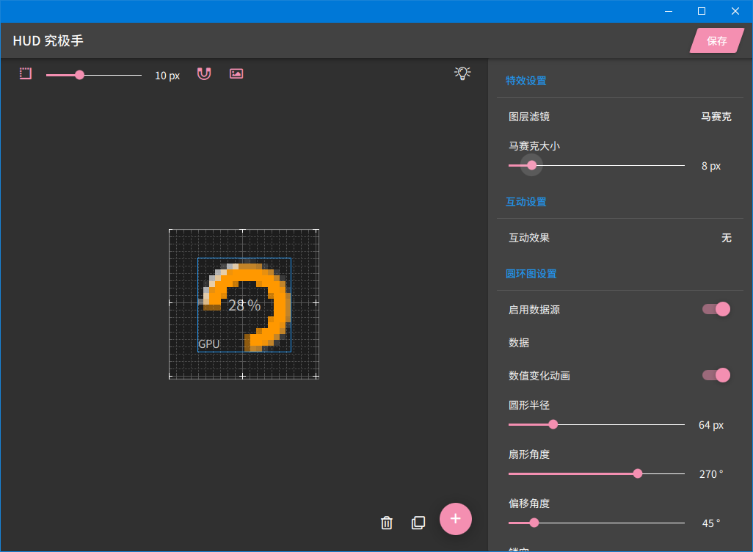Turn off the 数值变化动画 toggle
The width and height of the screenshot is (753, 552).
(x=716, y=375)
